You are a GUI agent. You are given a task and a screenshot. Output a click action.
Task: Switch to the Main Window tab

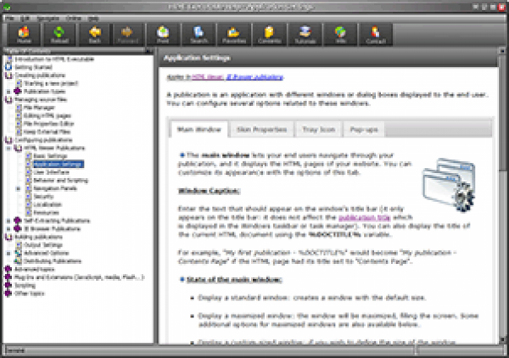[199, 130]
